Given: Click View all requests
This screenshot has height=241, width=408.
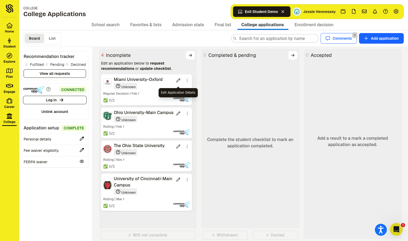Looking at the screenshot, I should click(55, 74).
